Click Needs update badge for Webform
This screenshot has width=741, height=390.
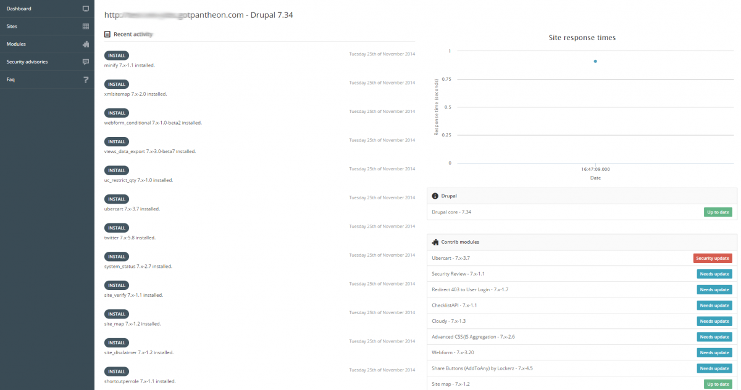tap(714, 352)
